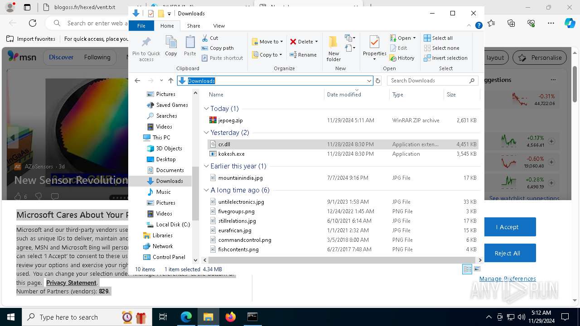Open Properties from the ribbon
Screen dimensions: 580x326
pyautogui.click(x=374, y=48)
